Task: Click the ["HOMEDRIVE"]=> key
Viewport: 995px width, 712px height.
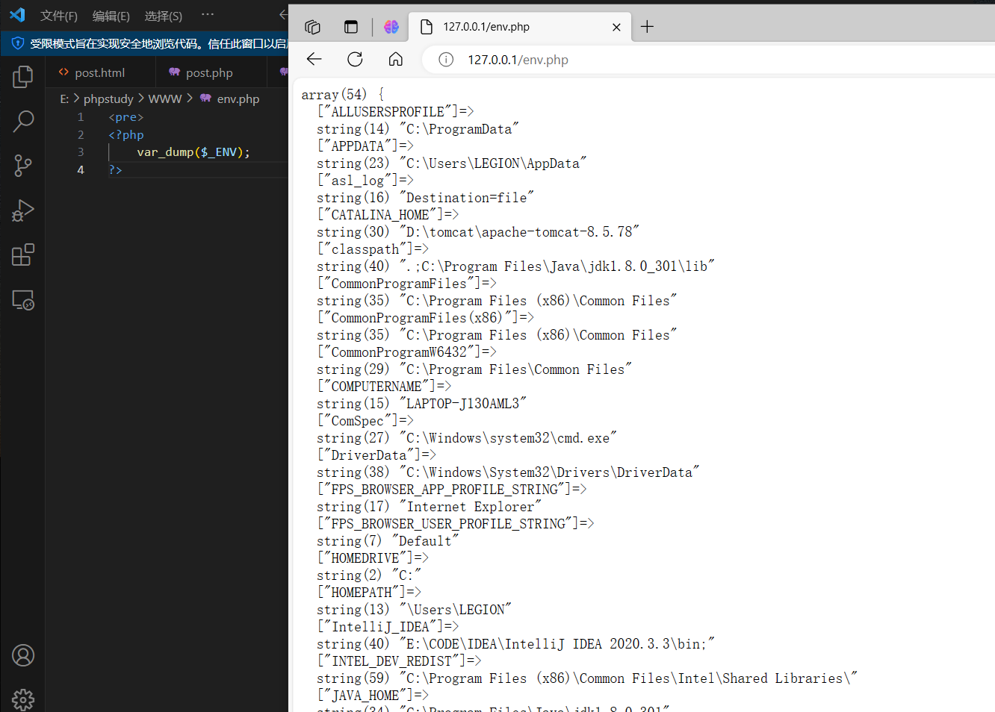Action: [373, 558]
